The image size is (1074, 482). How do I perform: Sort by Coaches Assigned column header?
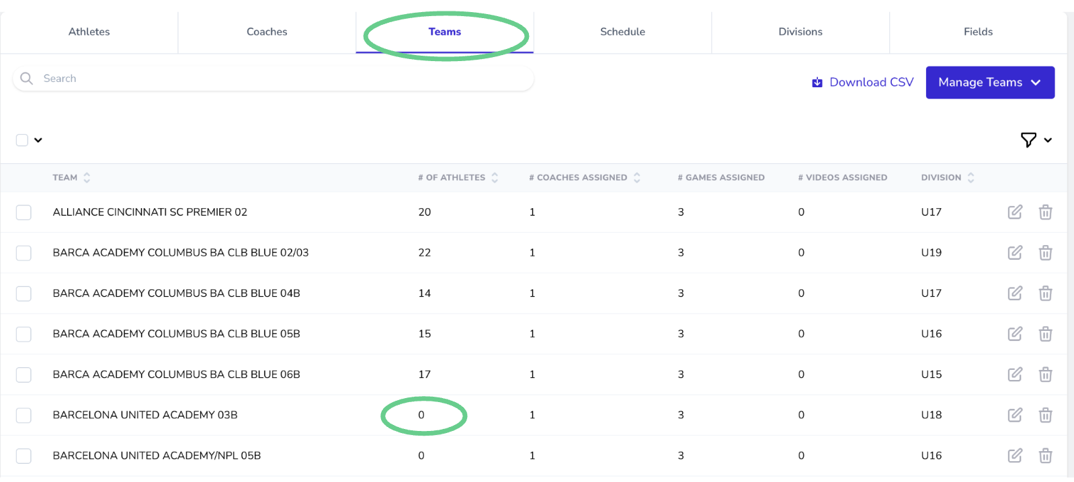[x=636, y=178]
